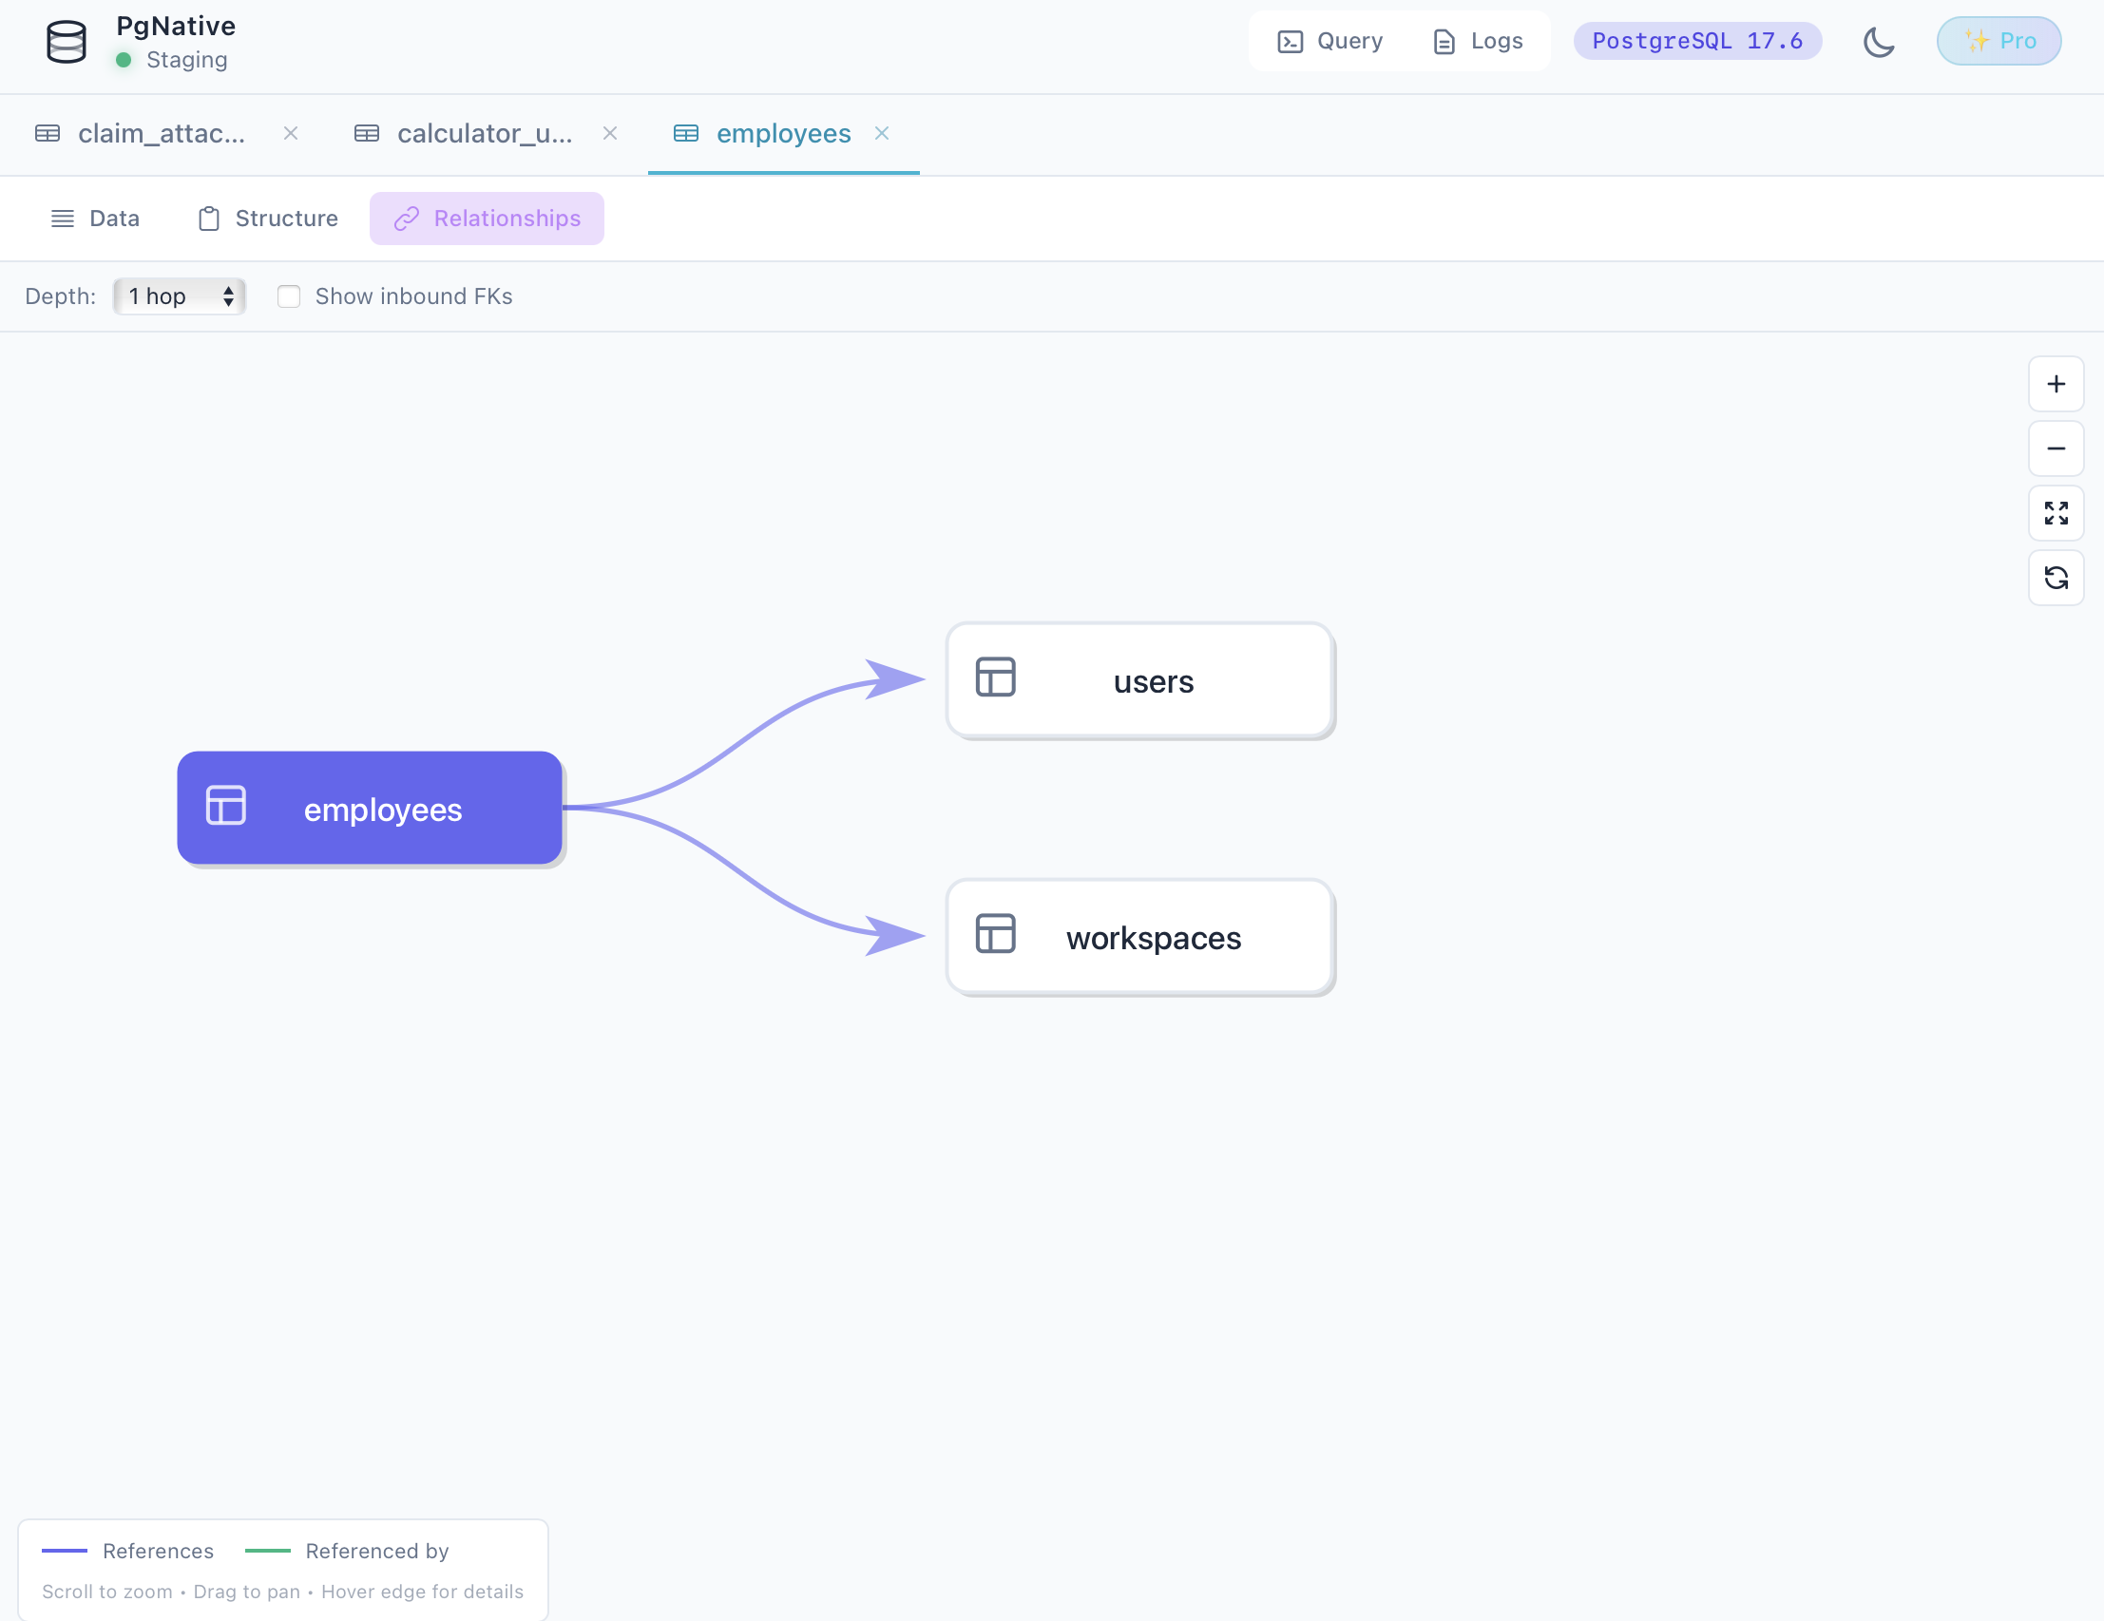Close the calculator_u... tab
Screen dimensions: 2104x1621
[x=610, y=134]
